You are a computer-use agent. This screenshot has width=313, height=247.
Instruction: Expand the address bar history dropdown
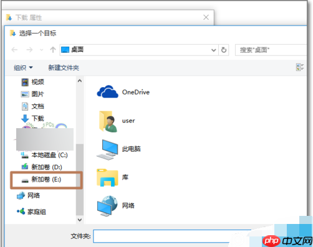click(x=213, y=50)
